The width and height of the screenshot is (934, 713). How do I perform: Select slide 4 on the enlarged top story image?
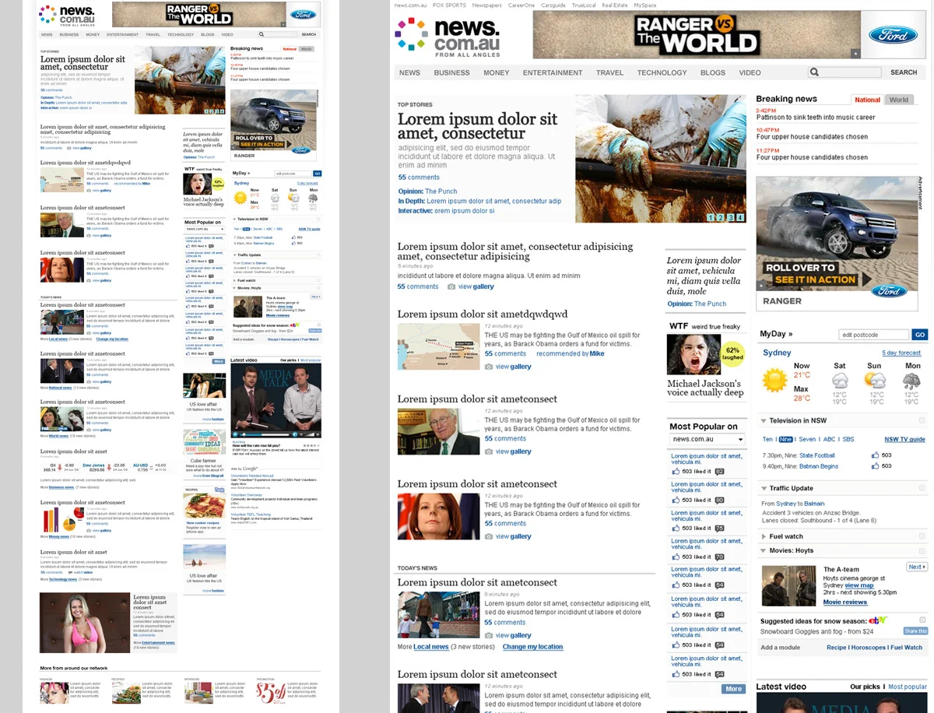[x=739, y=218]
